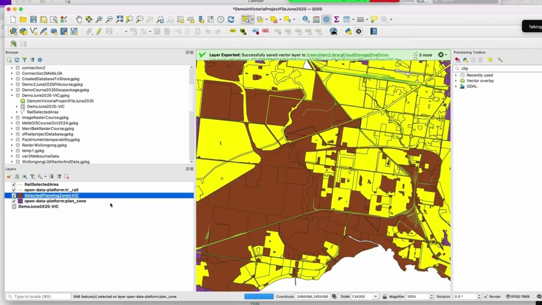Toggle visibility of open-data-platform:tr_rail layer
The width and height of the screenshot is (542, 305).
click(14, 190)
